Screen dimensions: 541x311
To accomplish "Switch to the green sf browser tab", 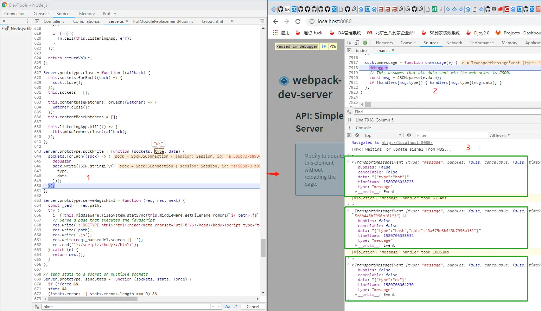I will click(434, 9).
